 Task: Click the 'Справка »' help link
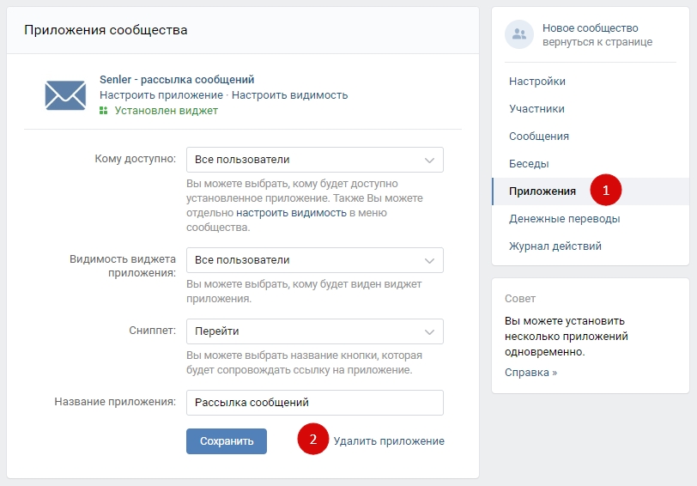530,373
